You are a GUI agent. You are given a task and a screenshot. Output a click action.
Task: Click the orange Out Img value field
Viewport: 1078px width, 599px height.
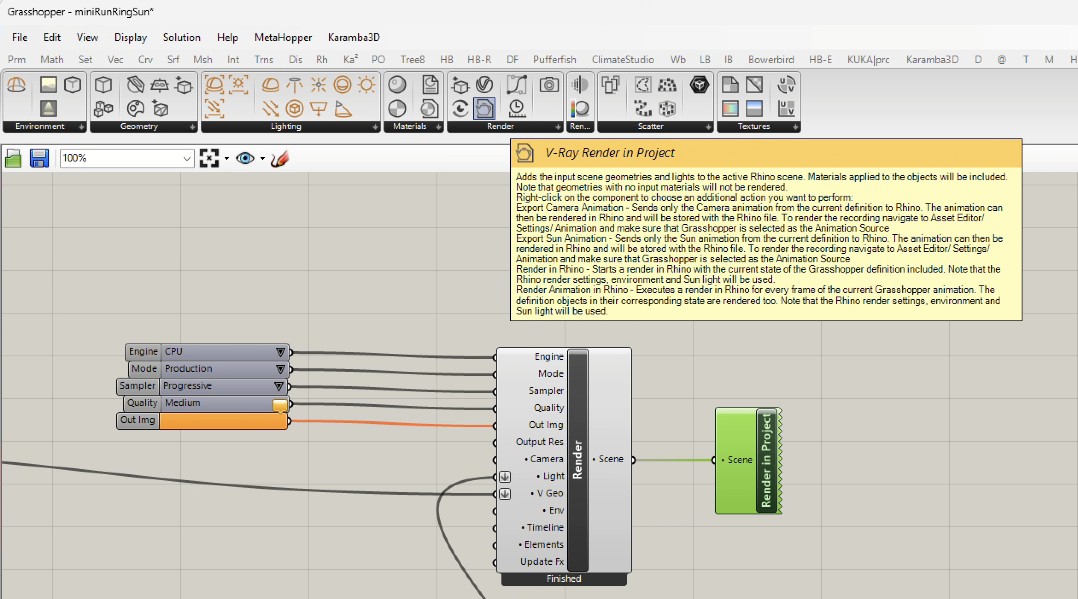[x=223, y=421]
